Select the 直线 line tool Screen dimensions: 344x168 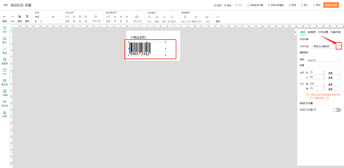(x=4, y=50)
